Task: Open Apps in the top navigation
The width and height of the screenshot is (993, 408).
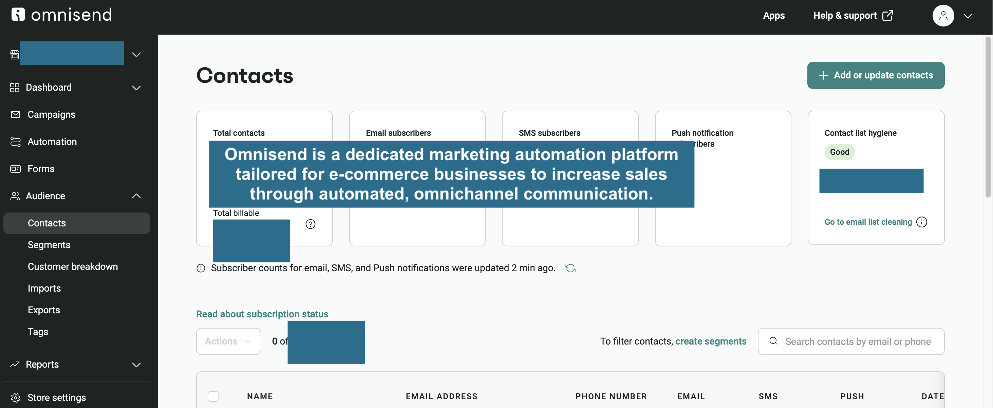Action: (x=774, y=15)
